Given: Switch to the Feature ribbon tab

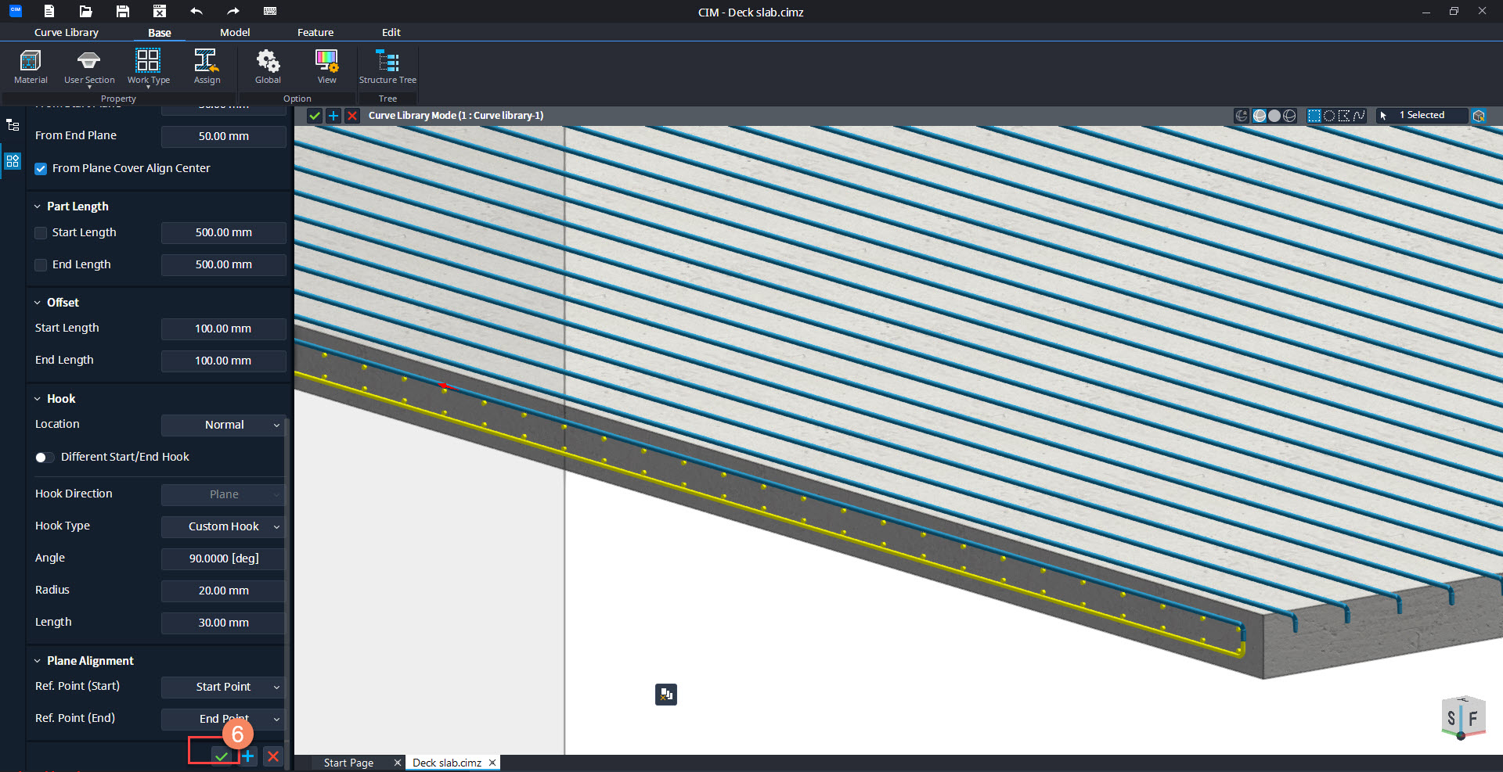Looking at the screenshot, I should pos(315,32).
